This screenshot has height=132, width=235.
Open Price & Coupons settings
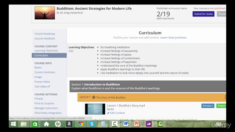coord(44,103)
